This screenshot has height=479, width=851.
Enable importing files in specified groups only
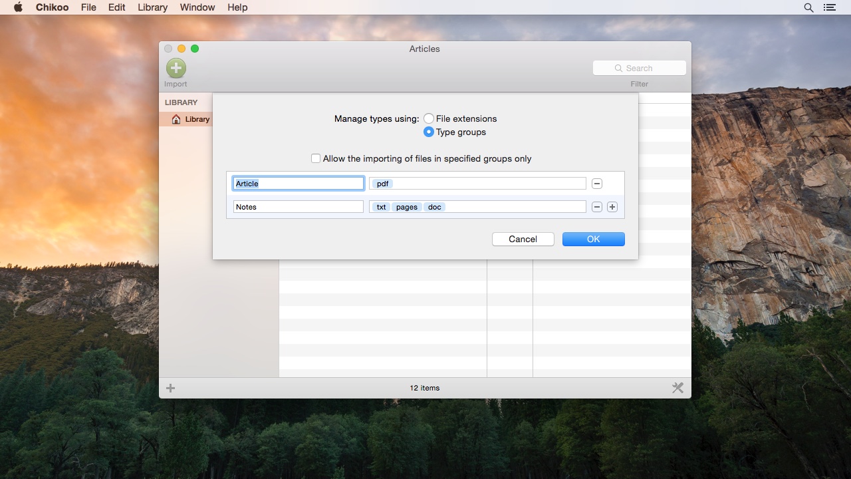(316, 158)
